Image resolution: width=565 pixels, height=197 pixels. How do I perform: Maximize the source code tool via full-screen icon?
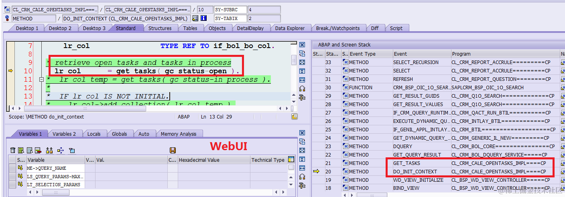302,62
